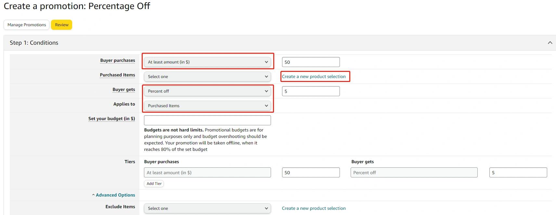Click the Purchased Items label
Image resolution: width=556 pixels, height=215 pixels.
pos(117,75)
